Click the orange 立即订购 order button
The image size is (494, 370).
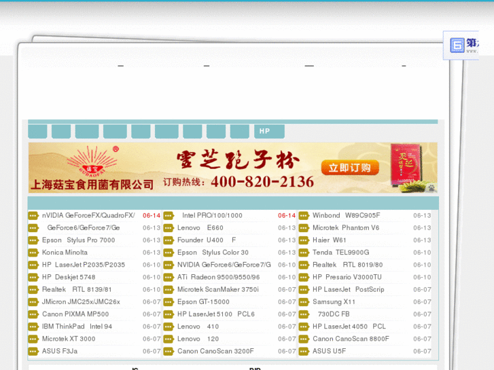(x=350, y=168)
